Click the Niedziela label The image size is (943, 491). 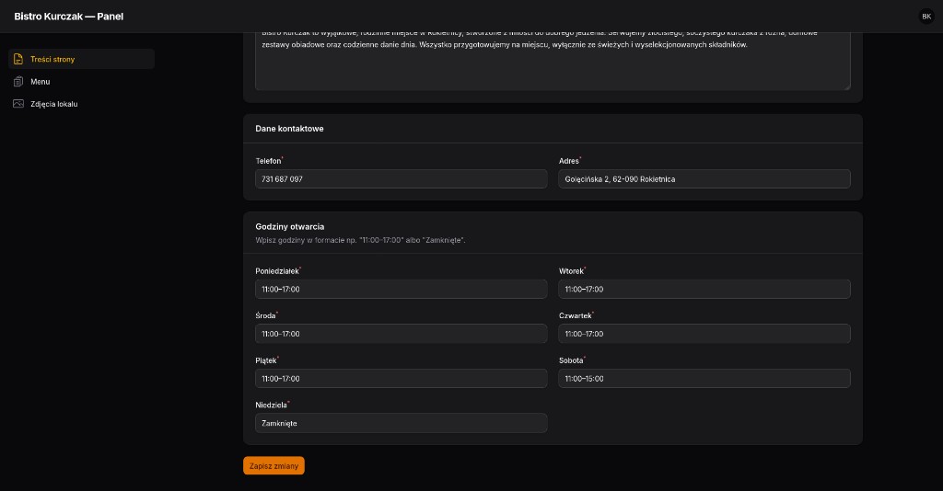click(272, 405)
